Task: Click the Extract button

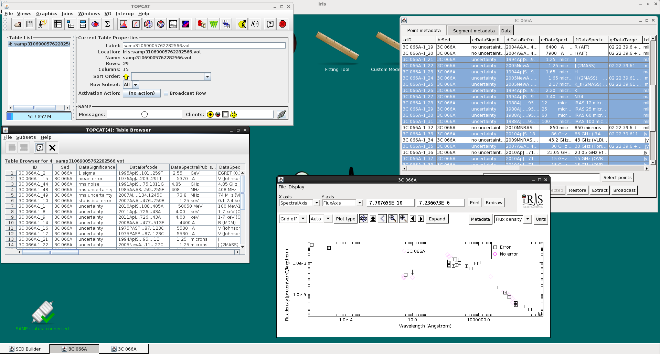Action: 599,190
